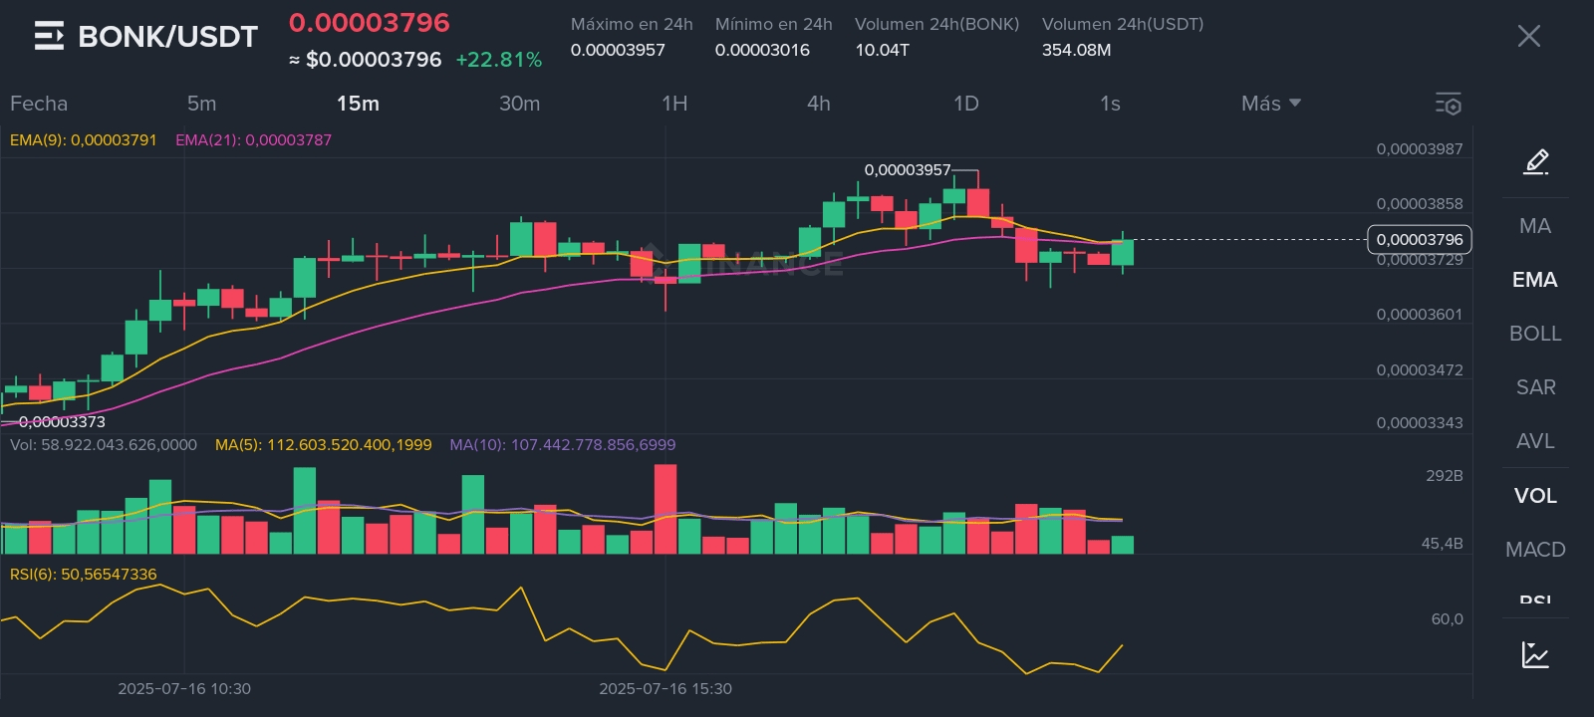Open the BONK/USDT pair selector
The image size is (1594, 717).
click(167, 37)
